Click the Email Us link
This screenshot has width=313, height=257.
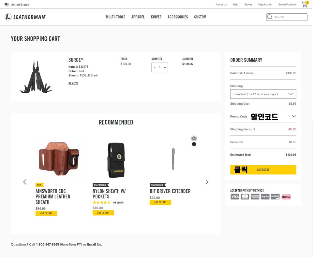[x=94, y=244]
